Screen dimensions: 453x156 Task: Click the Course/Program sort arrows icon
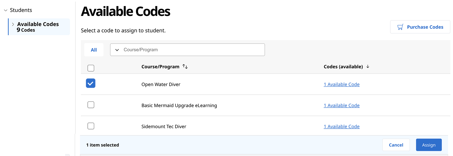tap(185, 66)
